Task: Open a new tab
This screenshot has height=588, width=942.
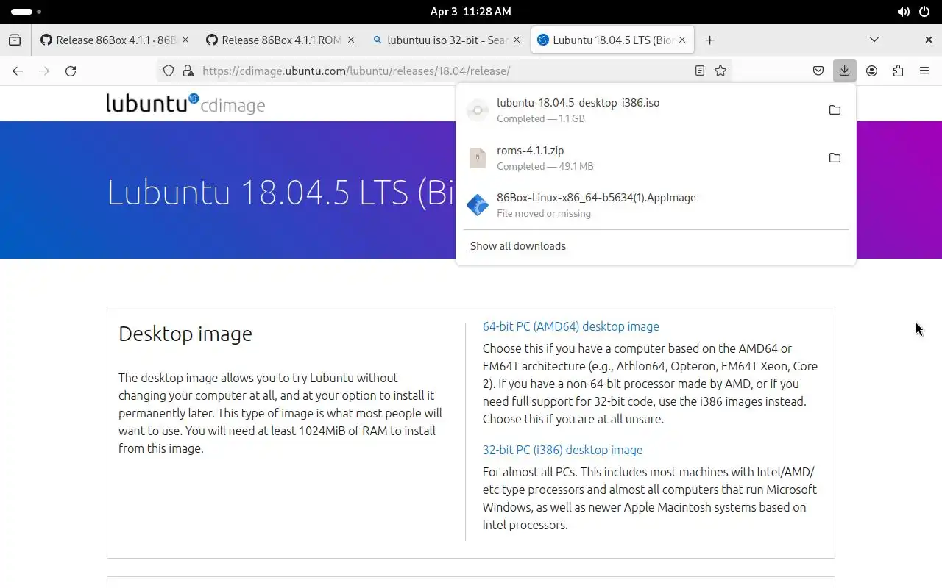Action: tap(709, 40)
